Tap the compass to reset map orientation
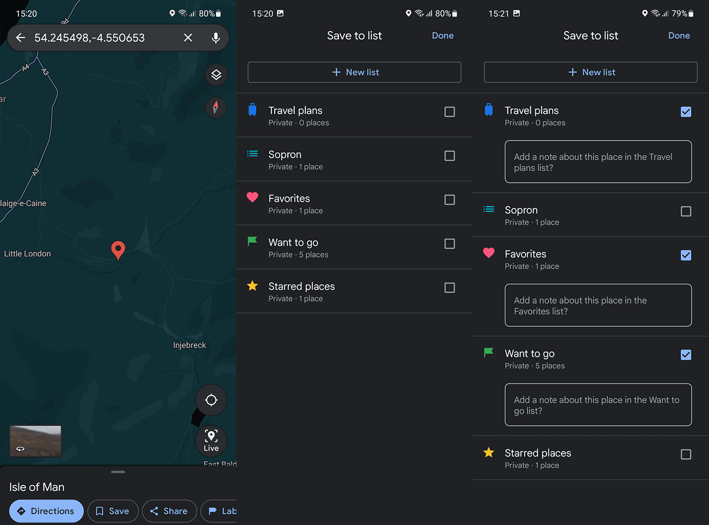709x525 pixels. point(215,107)
